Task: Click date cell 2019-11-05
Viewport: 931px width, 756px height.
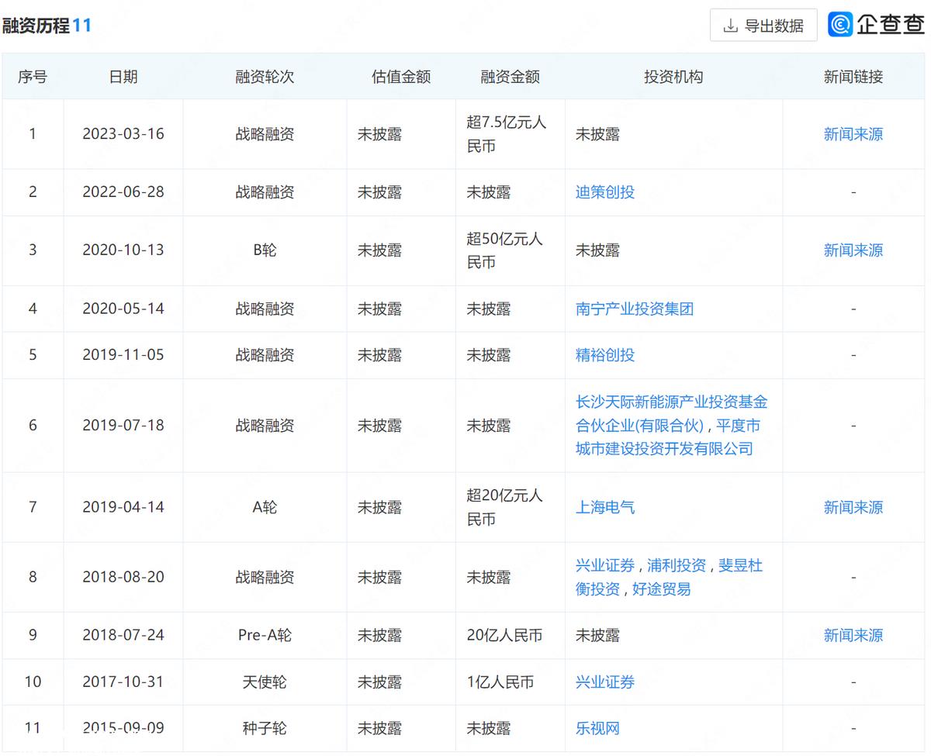Action: [x=123, y=355]
